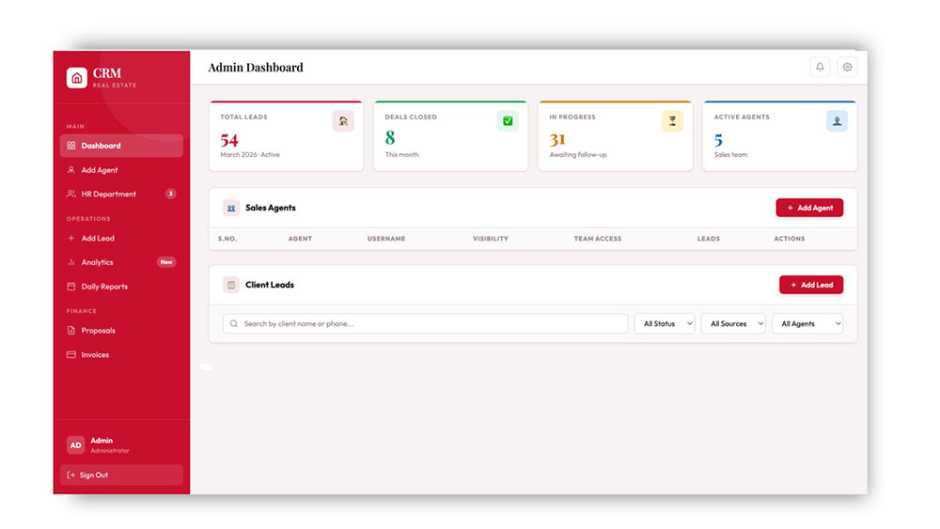Click the Active Agents person icon
Viewport: 940px width, 529px height.
pos(837,121)
